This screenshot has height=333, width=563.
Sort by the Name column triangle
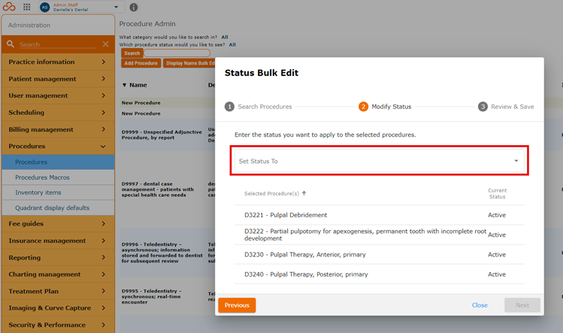click(124, 85)
